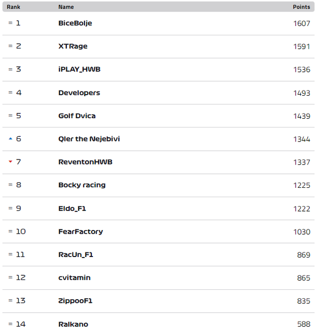Open Bocky racing team entry
This screenshot has width=316, height=333.
tap(82, 185)
